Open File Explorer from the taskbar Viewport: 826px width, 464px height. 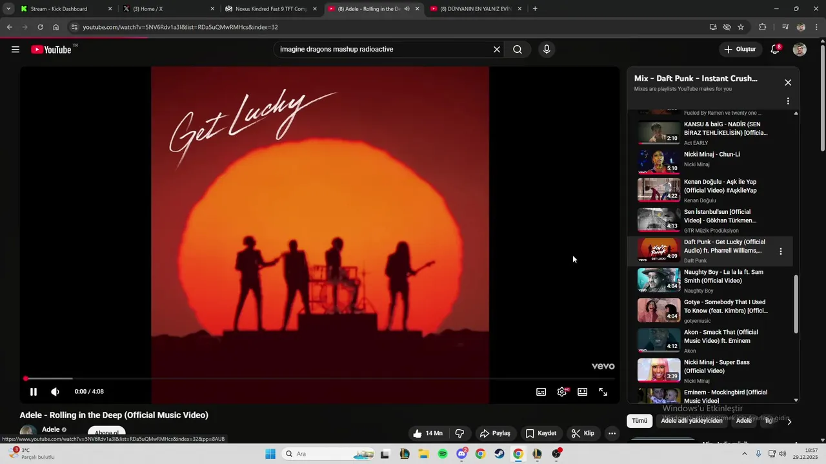423,454
